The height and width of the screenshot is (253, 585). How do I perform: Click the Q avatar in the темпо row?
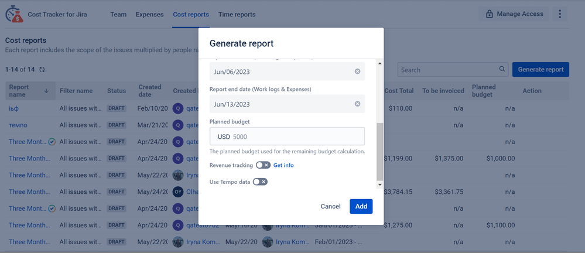tap(178, 125)
